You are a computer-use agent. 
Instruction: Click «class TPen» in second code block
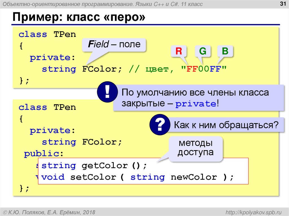tap(47, 107)
